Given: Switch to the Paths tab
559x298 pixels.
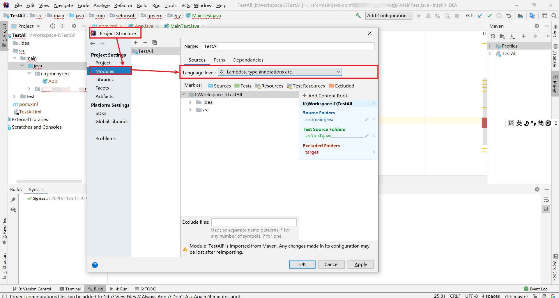Looking at the screenshot, I should [219, 60].
